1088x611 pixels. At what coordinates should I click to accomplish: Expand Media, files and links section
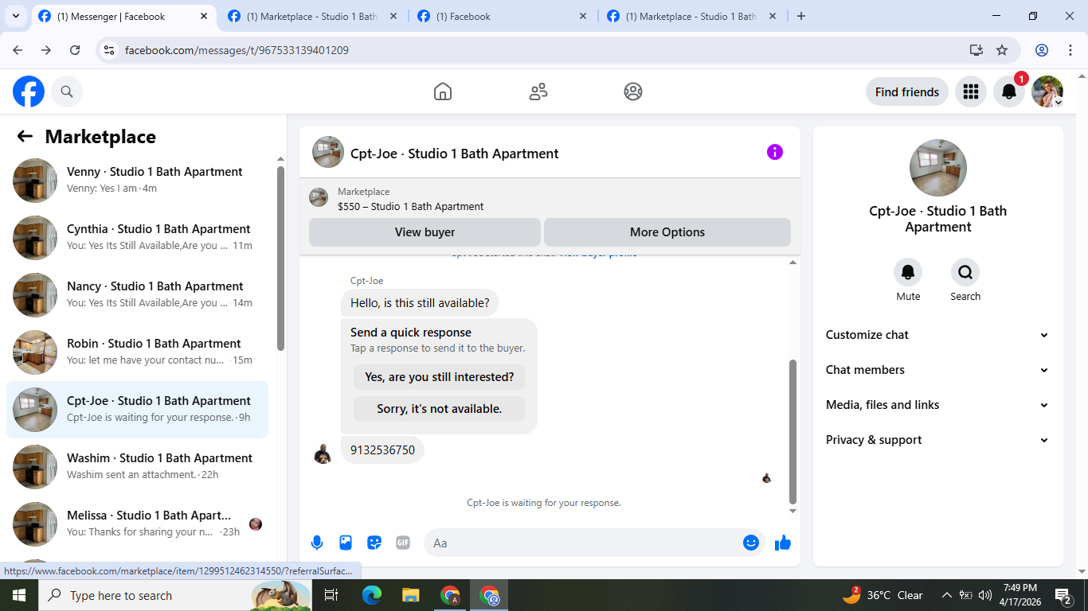pos(937,405)
